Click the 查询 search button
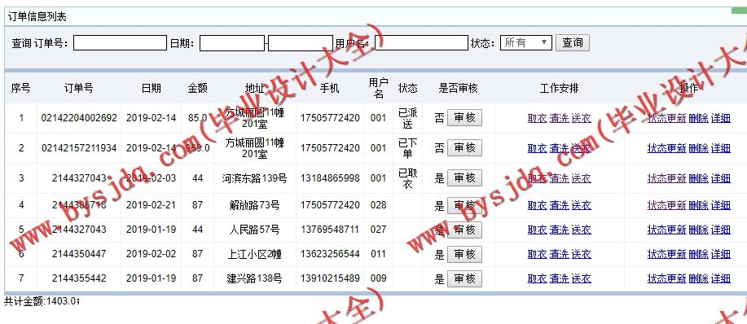Screen dimensions: 747x324 (573, 43)
